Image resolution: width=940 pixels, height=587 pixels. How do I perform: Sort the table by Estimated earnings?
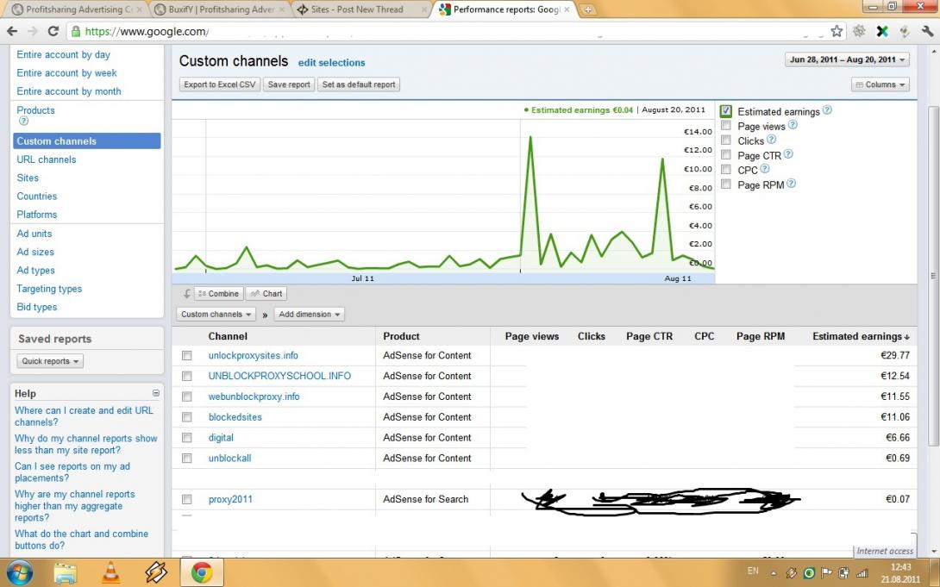(861, 336)
